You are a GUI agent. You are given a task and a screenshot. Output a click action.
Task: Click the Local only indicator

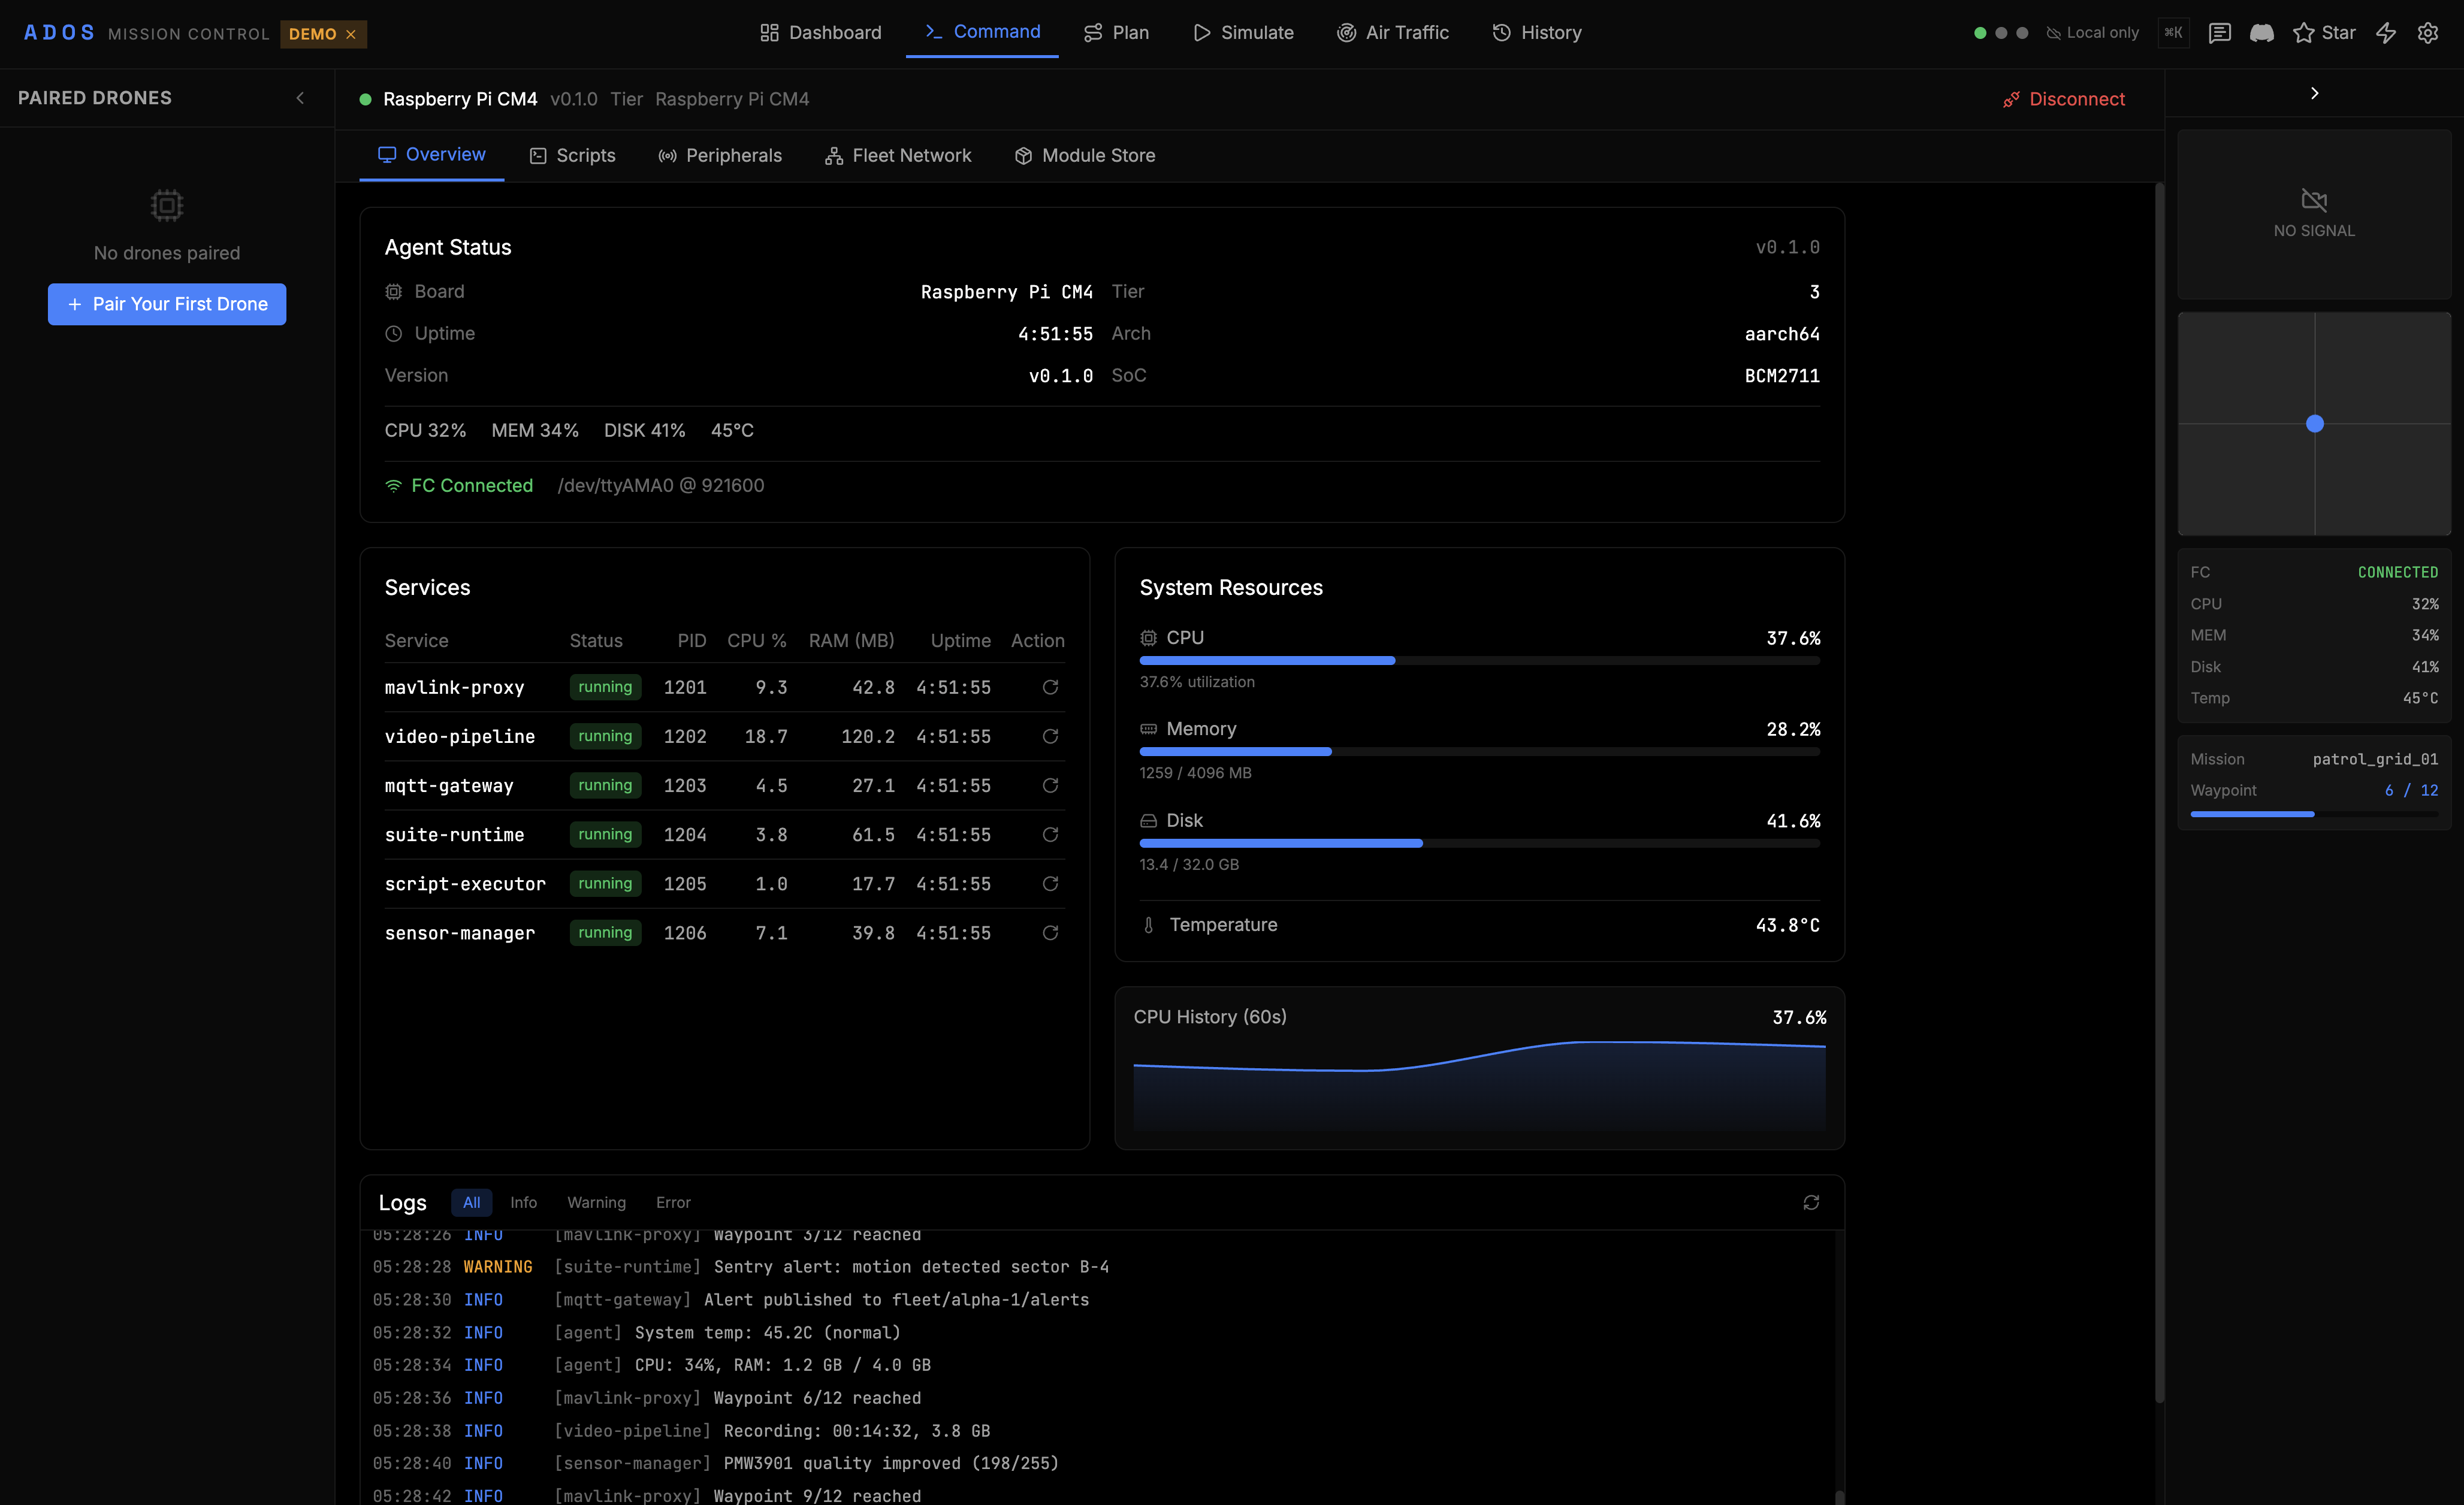2092,33
